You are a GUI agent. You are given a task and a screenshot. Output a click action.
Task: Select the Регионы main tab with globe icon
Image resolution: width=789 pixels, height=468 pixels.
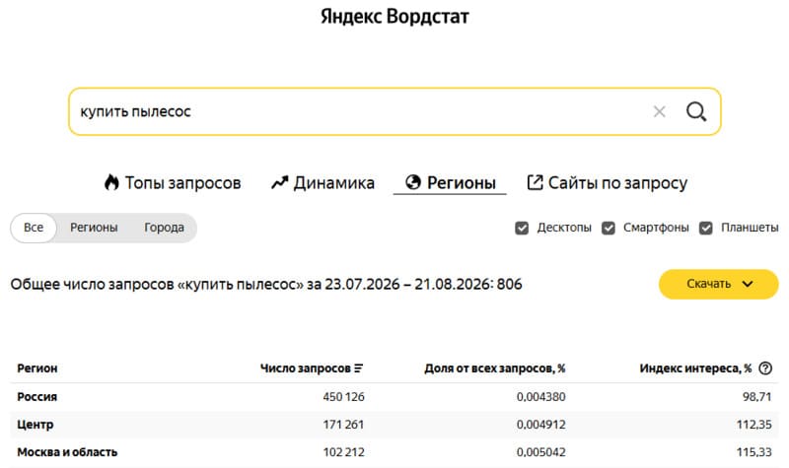click(450, 183)
